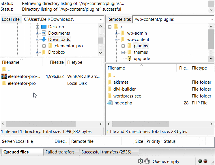Select the akismet folder name
The width and height of the screenshot is (215, 165).
pyautogui.click(x=121, y=82)
